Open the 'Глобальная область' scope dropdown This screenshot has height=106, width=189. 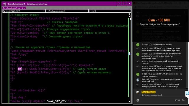click(67, 11)
